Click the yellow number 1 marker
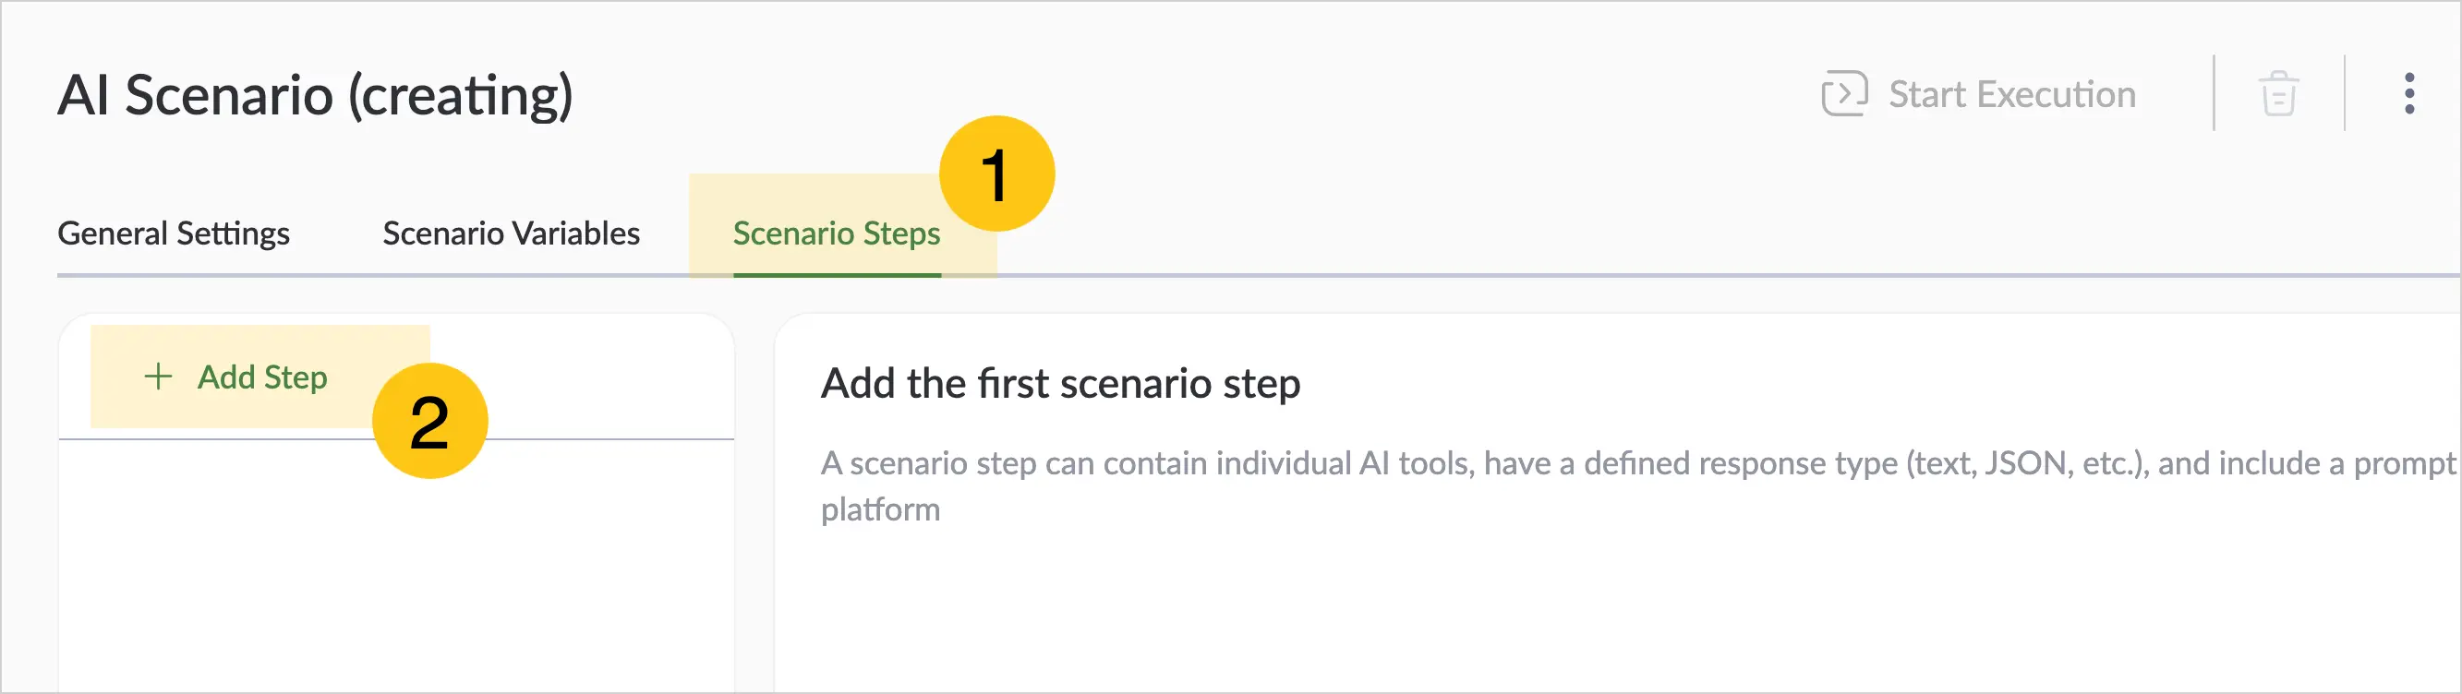2462x694 pixels. coord(996,173)
